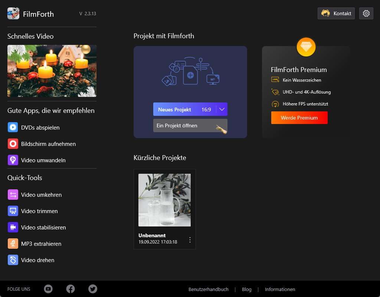Open the Facebook social icon
This screenshot has width=380, height=297.
click(71, 289)
